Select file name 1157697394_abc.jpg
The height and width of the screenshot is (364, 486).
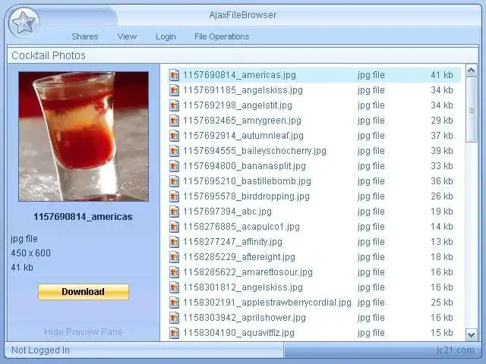tap(227, 212)
